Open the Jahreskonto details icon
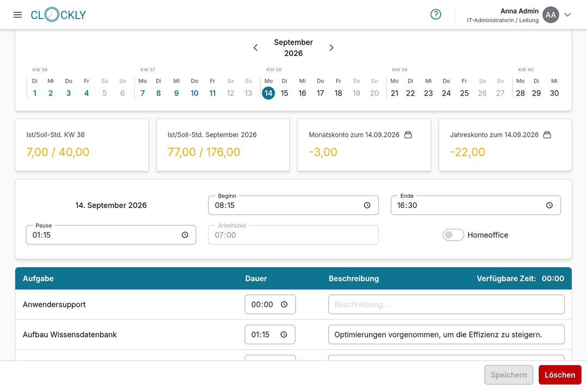Viewport: 587px width, 390px height. pos(547,135)
